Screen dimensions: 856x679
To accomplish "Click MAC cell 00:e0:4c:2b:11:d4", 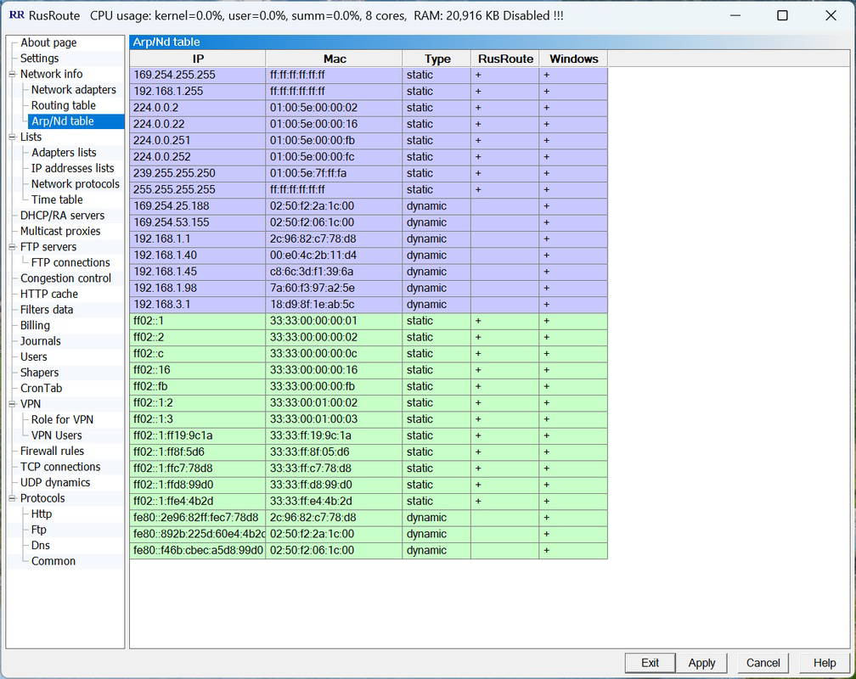I will click(334, 255).
